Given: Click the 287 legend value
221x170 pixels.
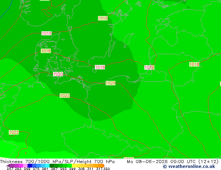Looking at the screenshot, I should click(x=54, y=169).
